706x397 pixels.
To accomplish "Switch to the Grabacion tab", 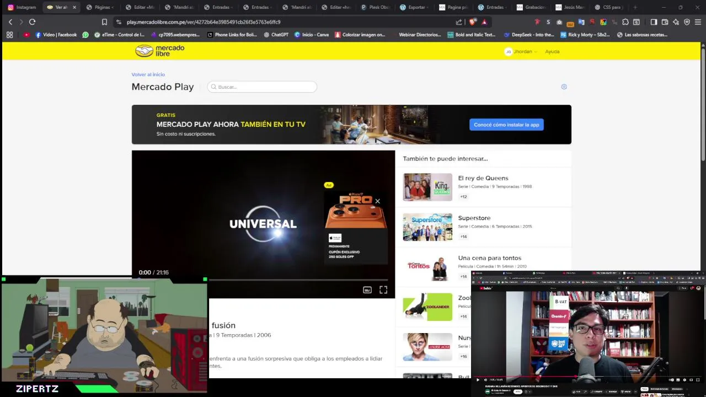I will click(532, 7).
